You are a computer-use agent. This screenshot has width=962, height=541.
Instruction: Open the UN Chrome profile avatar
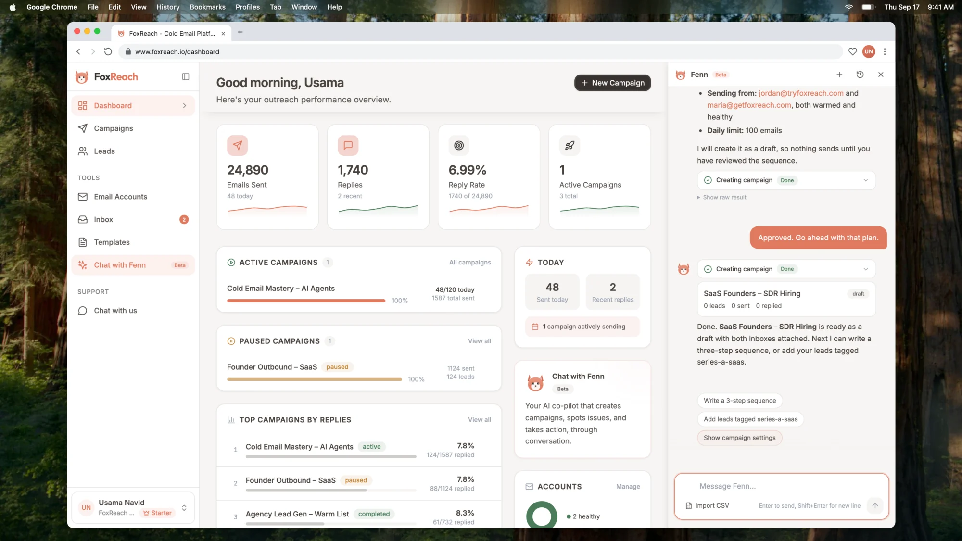pos(869,52)
